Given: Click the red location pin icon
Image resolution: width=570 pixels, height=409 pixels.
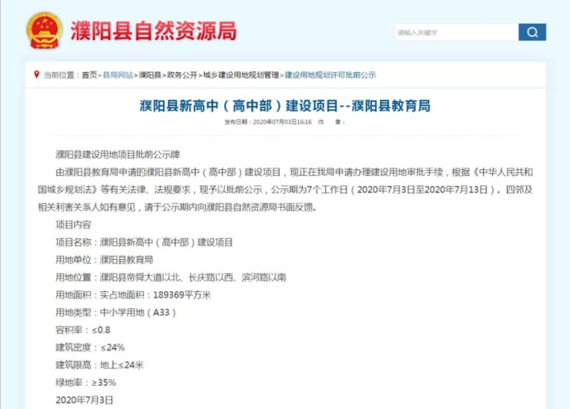Looking at the screenshot, I should (x=36, y=75).
